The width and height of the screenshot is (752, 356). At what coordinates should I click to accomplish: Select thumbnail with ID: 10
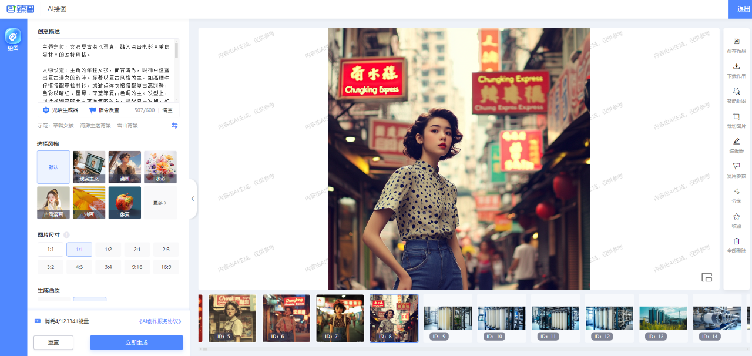[x=501, y=318]
